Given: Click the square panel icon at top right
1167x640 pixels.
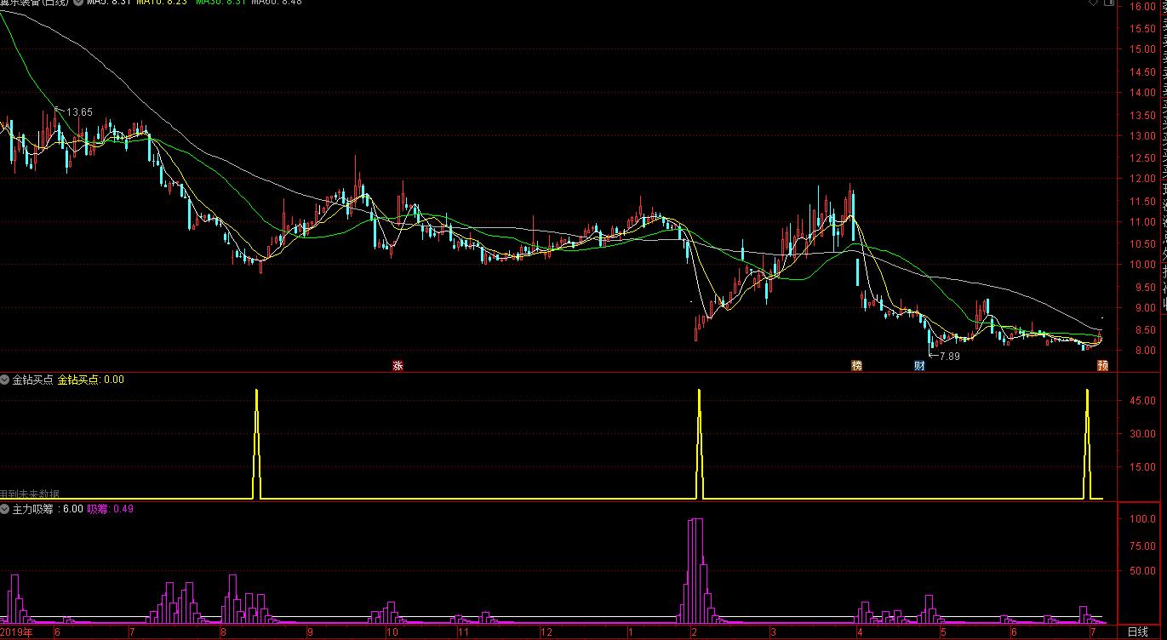Looking at the screenshot, I should pos(1107,3).
